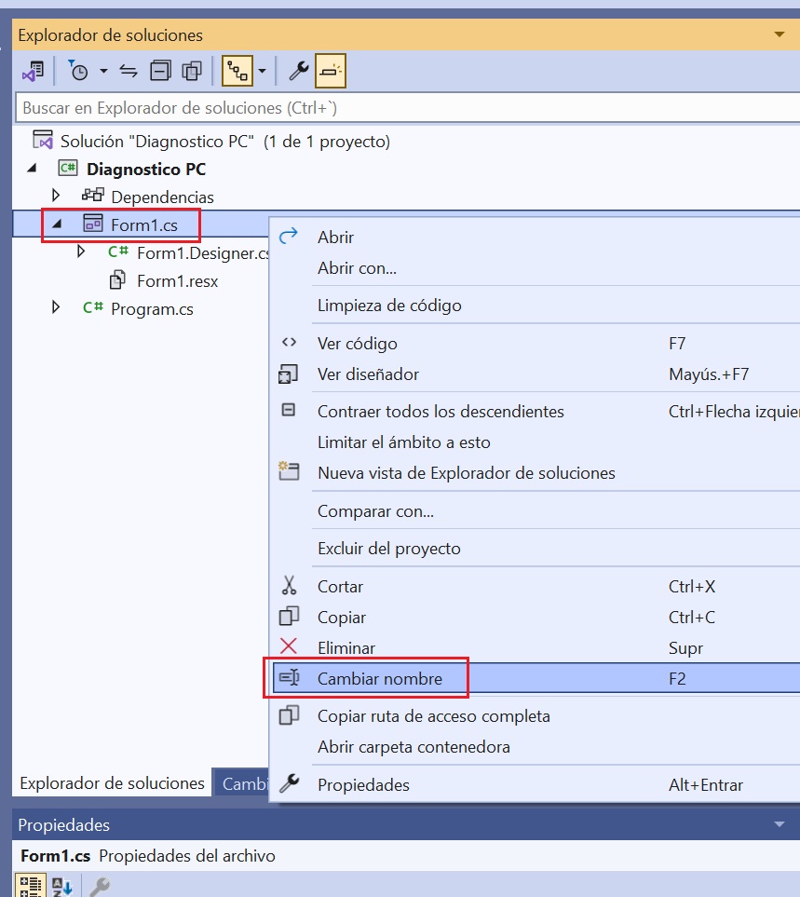The width and height of the screenshot is (800, 897).
Task: Click the Sync with Active Document icon
Action: tap(129, 71)
